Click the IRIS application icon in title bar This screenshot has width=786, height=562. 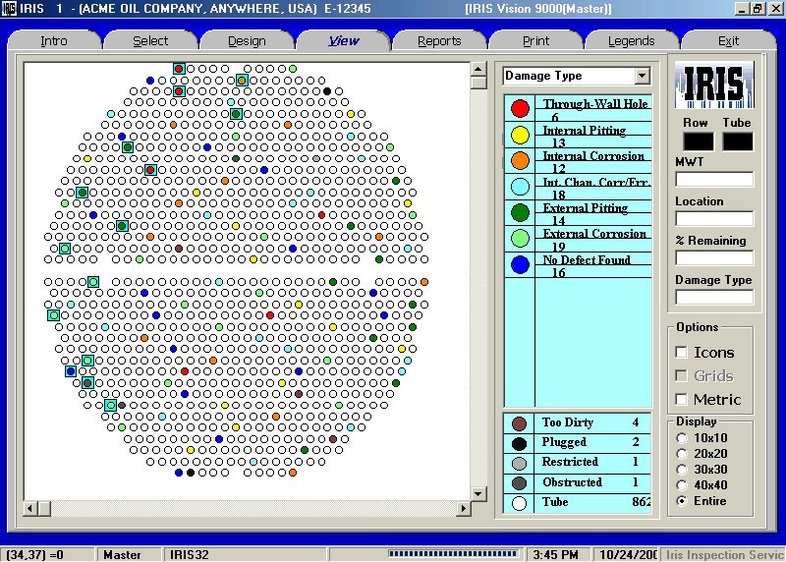pyautogui.click(x=9, y=9)
